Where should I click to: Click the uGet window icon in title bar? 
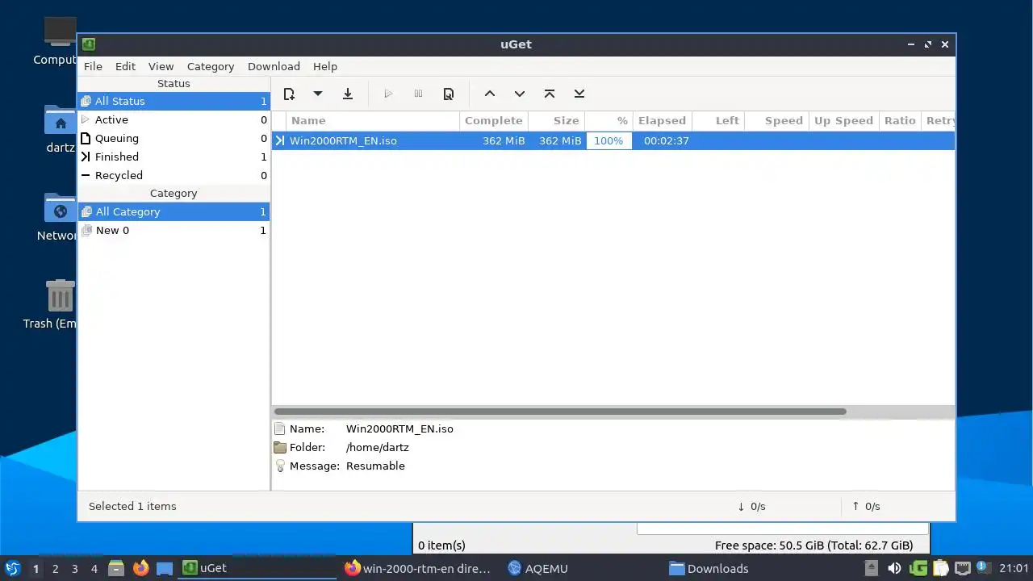[89, 44]
